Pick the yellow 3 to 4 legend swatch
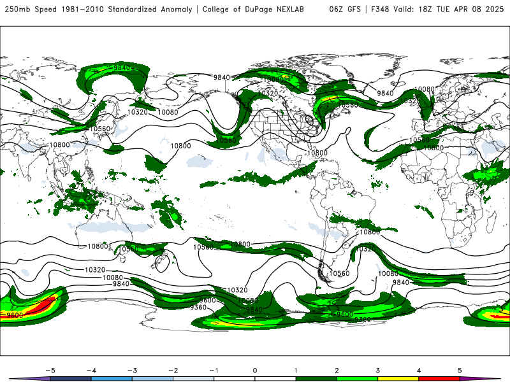This screenshot has height=382, width=510. (x=398, y=379)
